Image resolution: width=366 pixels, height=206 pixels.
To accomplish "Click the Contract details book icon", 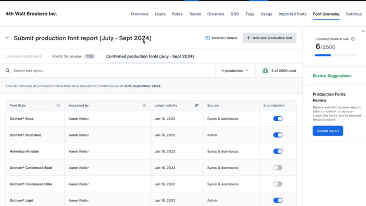I will click(208, 38).
